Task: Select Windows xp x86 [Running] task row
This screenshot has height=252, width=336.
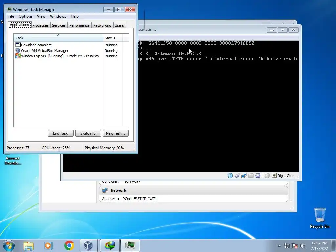Action: tap(71, 56)
